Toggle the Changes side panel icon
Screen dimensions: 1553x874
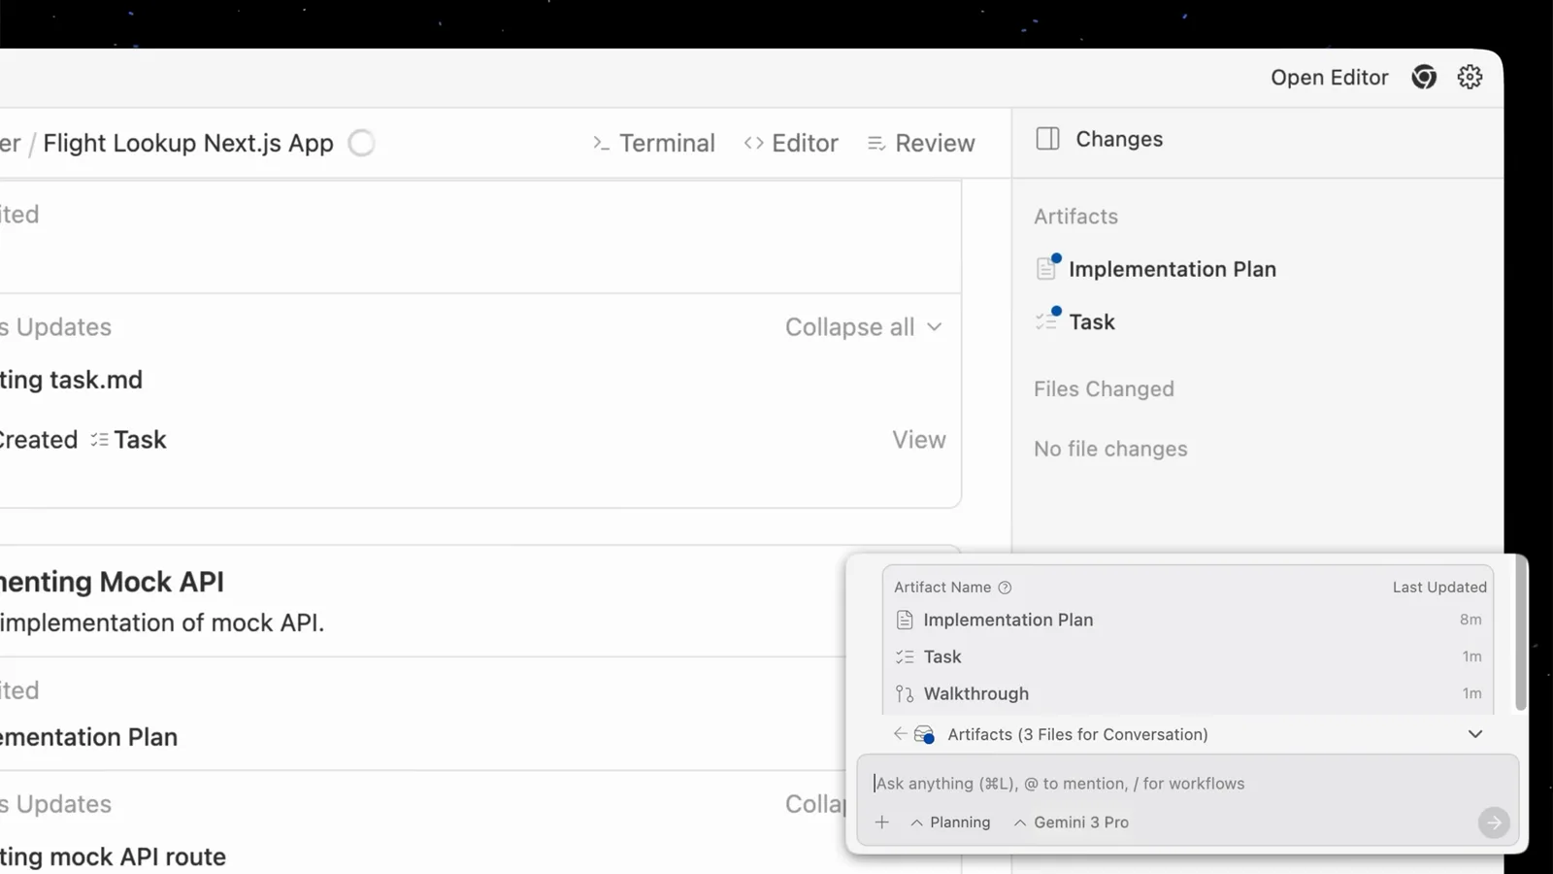pos(1047,139)
